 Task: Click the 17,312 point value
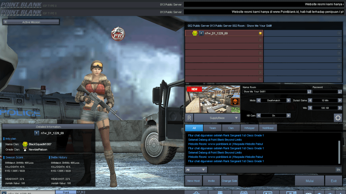pos(81,192)
